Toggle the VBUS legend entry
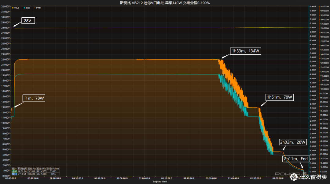Screen dimensions: 330x184 point(16,8)
